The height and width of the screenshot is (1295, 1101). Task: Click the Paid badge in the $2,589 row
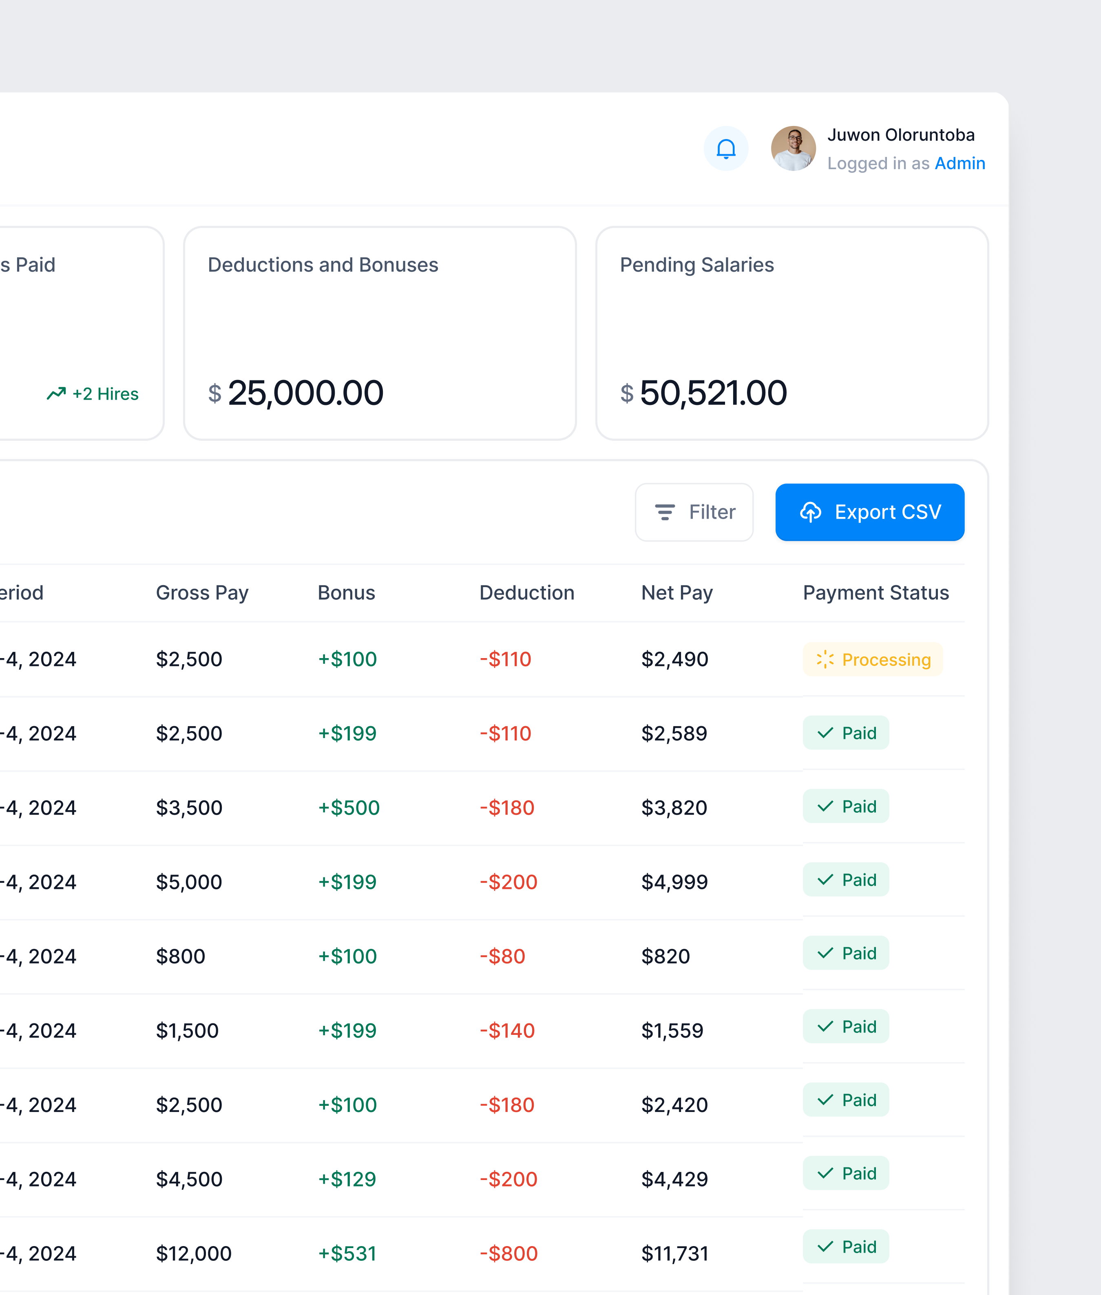point(846,733)
